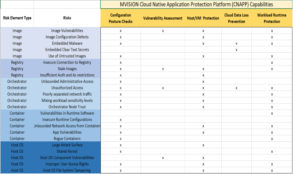Click Workload Runtime x for Improper User Access Rights
The height and width of the screenshot is (174, 293).
tap(272, 164)
